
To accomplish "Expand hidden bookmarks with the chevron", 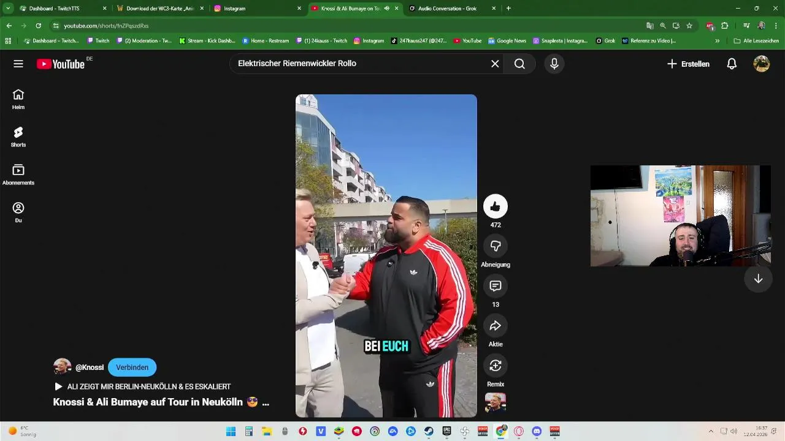I will tap(717, 41).
